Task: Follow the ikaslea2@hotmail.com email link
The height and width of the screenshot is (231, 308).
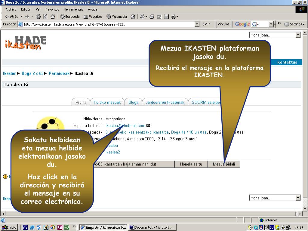Action: tap(125, 125)
